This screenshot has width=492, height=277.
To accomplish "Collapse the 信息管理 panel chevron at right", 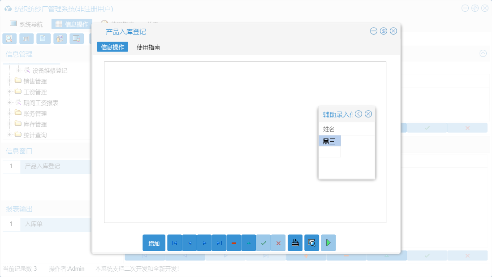I will [483, 53].
